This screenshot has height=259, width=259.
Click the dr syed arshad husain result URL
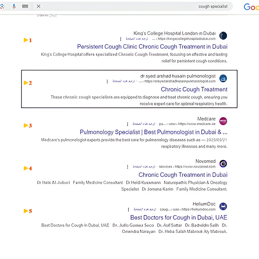click(x=177, y=81)
